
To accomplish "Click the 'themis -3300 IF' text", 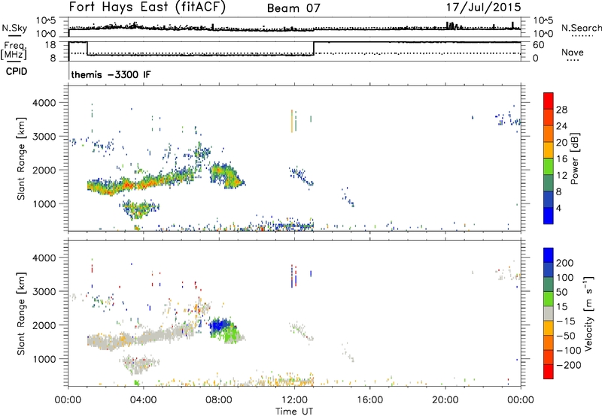I will pos(111,74).
